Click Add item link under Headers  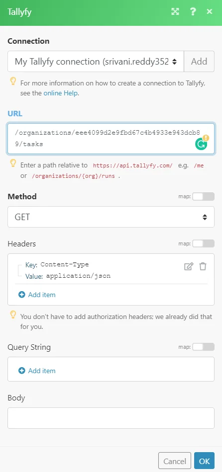click(42, 295)
